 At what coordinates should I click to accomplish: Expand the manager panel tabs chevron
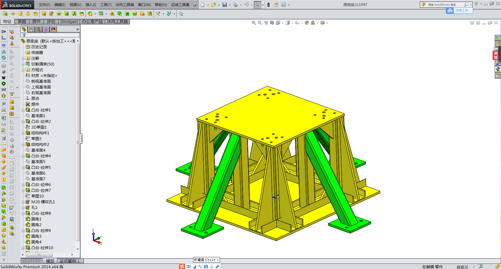[x=77, y=29]
